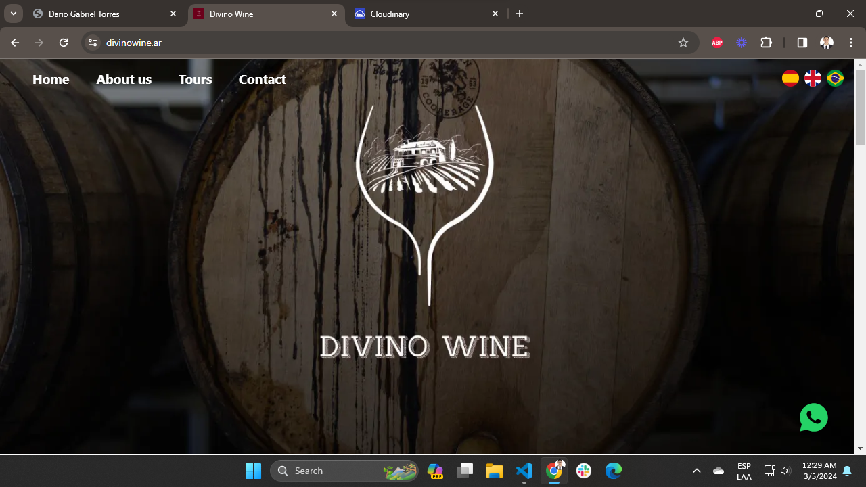Open the blue gear extension icon
The height and width of the screenshot is (487, 866).
(x=742, y=43)
